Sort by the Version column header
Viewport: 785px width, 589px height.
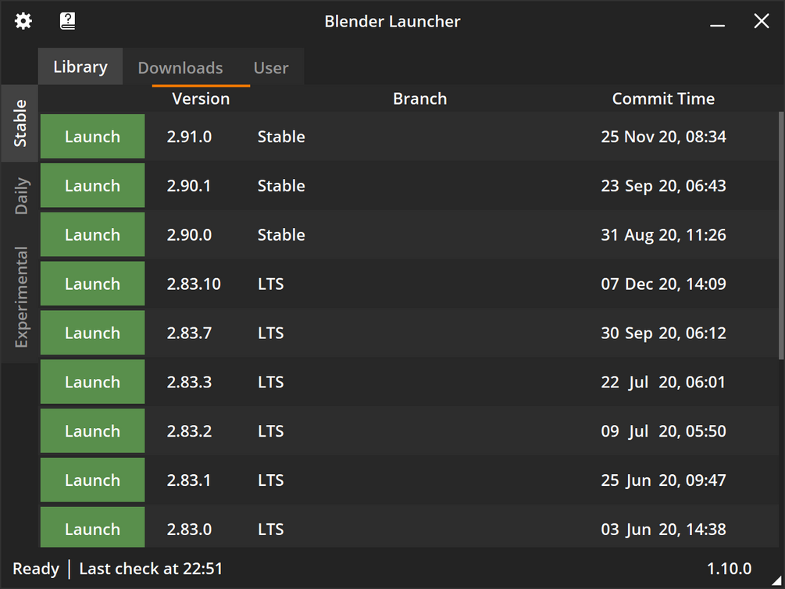coord(201,98)
